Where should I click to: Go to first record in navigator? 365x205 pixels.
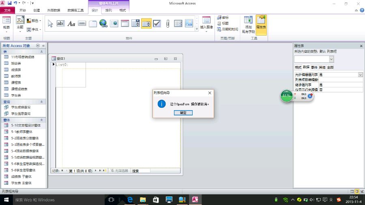[62, 171]
